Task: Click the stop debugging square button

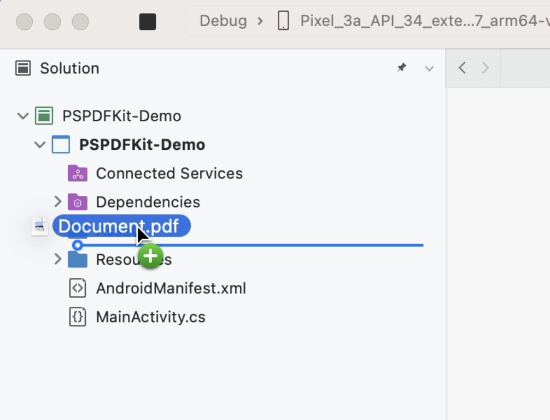Action: click(148, 22)
